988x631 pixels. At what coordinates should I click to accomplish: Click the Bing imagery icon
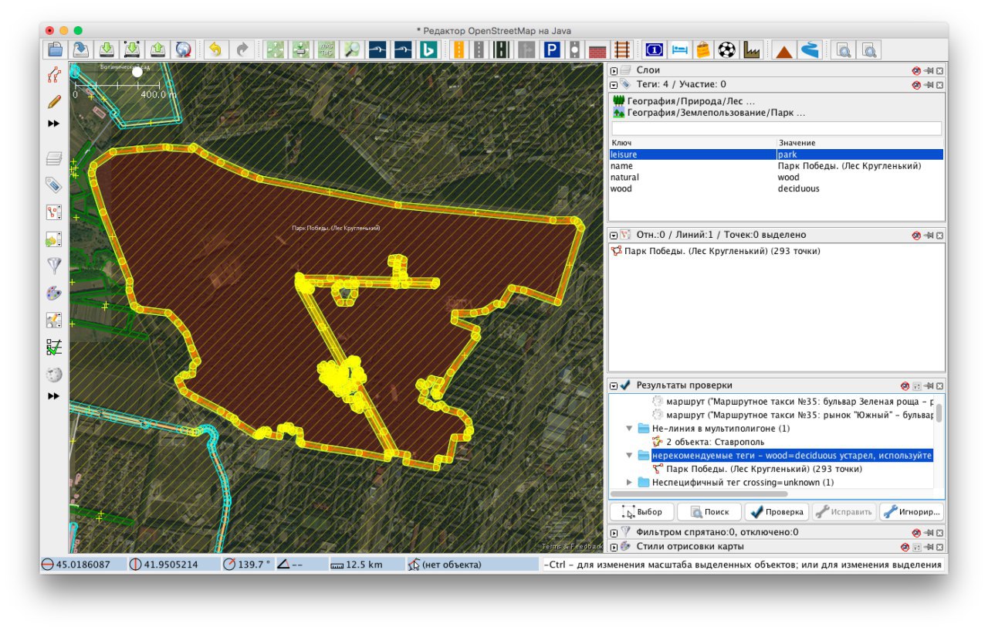[x=428, y=50]
